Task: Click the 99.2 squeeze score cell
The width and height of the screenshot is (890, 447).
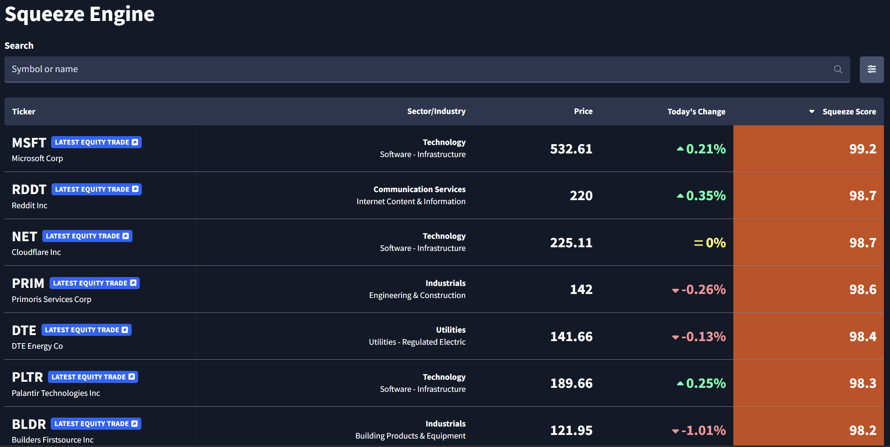Action: click(x=862, y=149)
